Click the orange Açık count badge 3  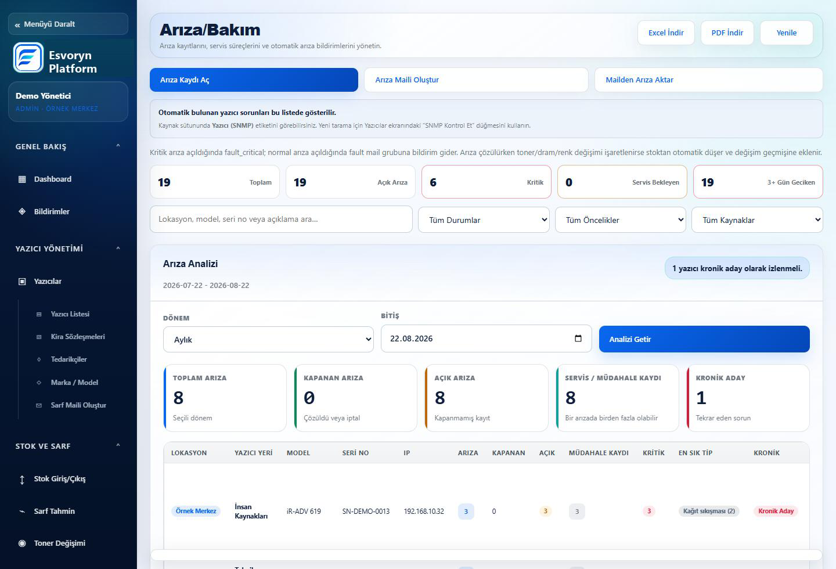pyautogui.click(x=545, y=512)
